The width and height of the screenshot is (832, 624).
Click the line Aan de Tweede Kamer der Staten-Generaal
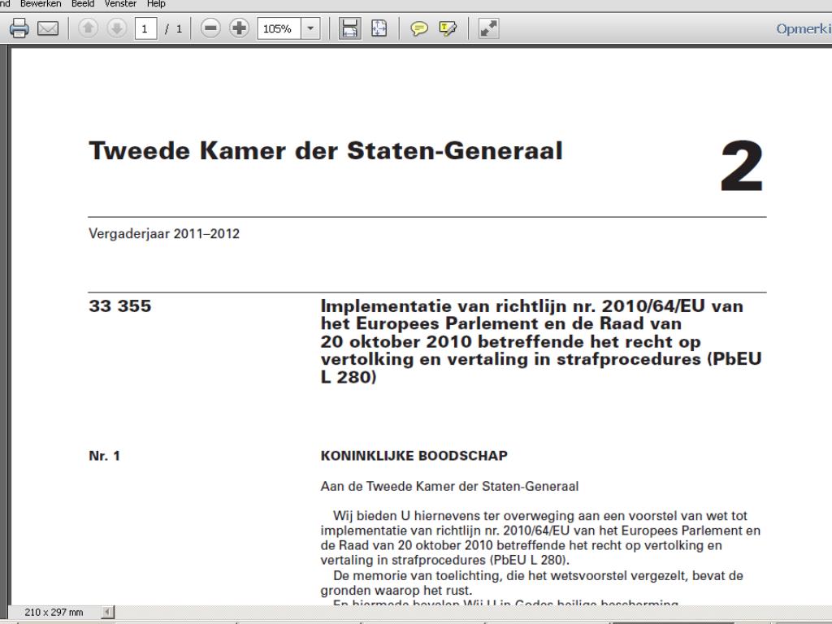[x=449, y=487]
